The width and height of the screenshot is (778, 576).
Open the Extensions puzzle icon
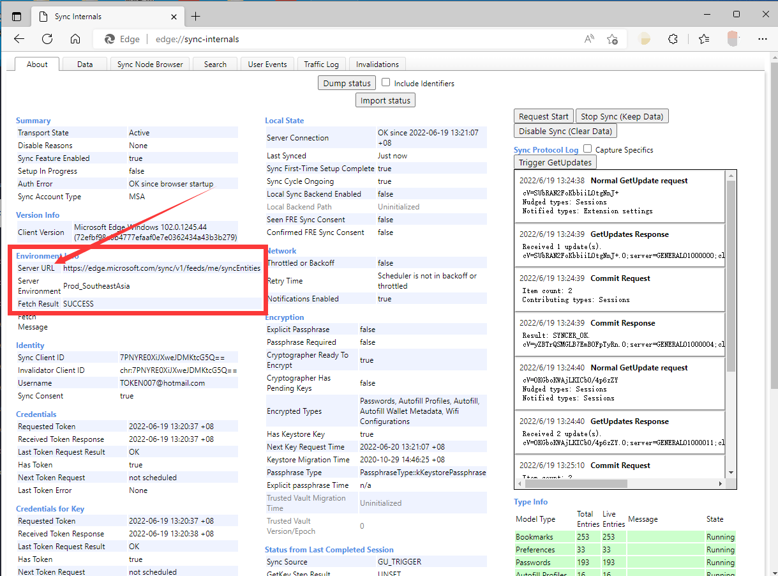tap(673, 39)
